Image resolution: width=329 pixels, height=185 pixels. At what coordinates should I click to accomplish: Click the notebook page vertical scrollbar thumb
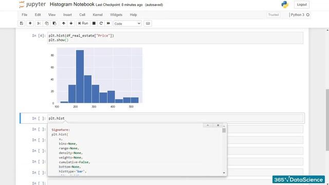coord(327,120)
